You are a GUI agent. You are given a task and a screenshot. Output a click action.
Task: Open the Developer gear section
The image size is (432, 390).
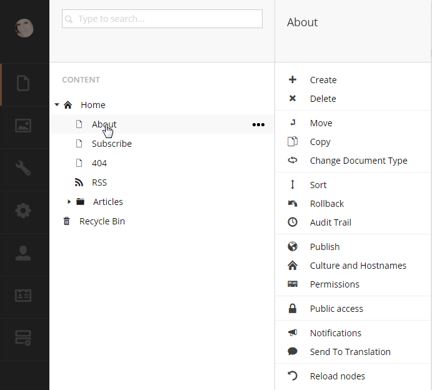click(x=23, y=211)
